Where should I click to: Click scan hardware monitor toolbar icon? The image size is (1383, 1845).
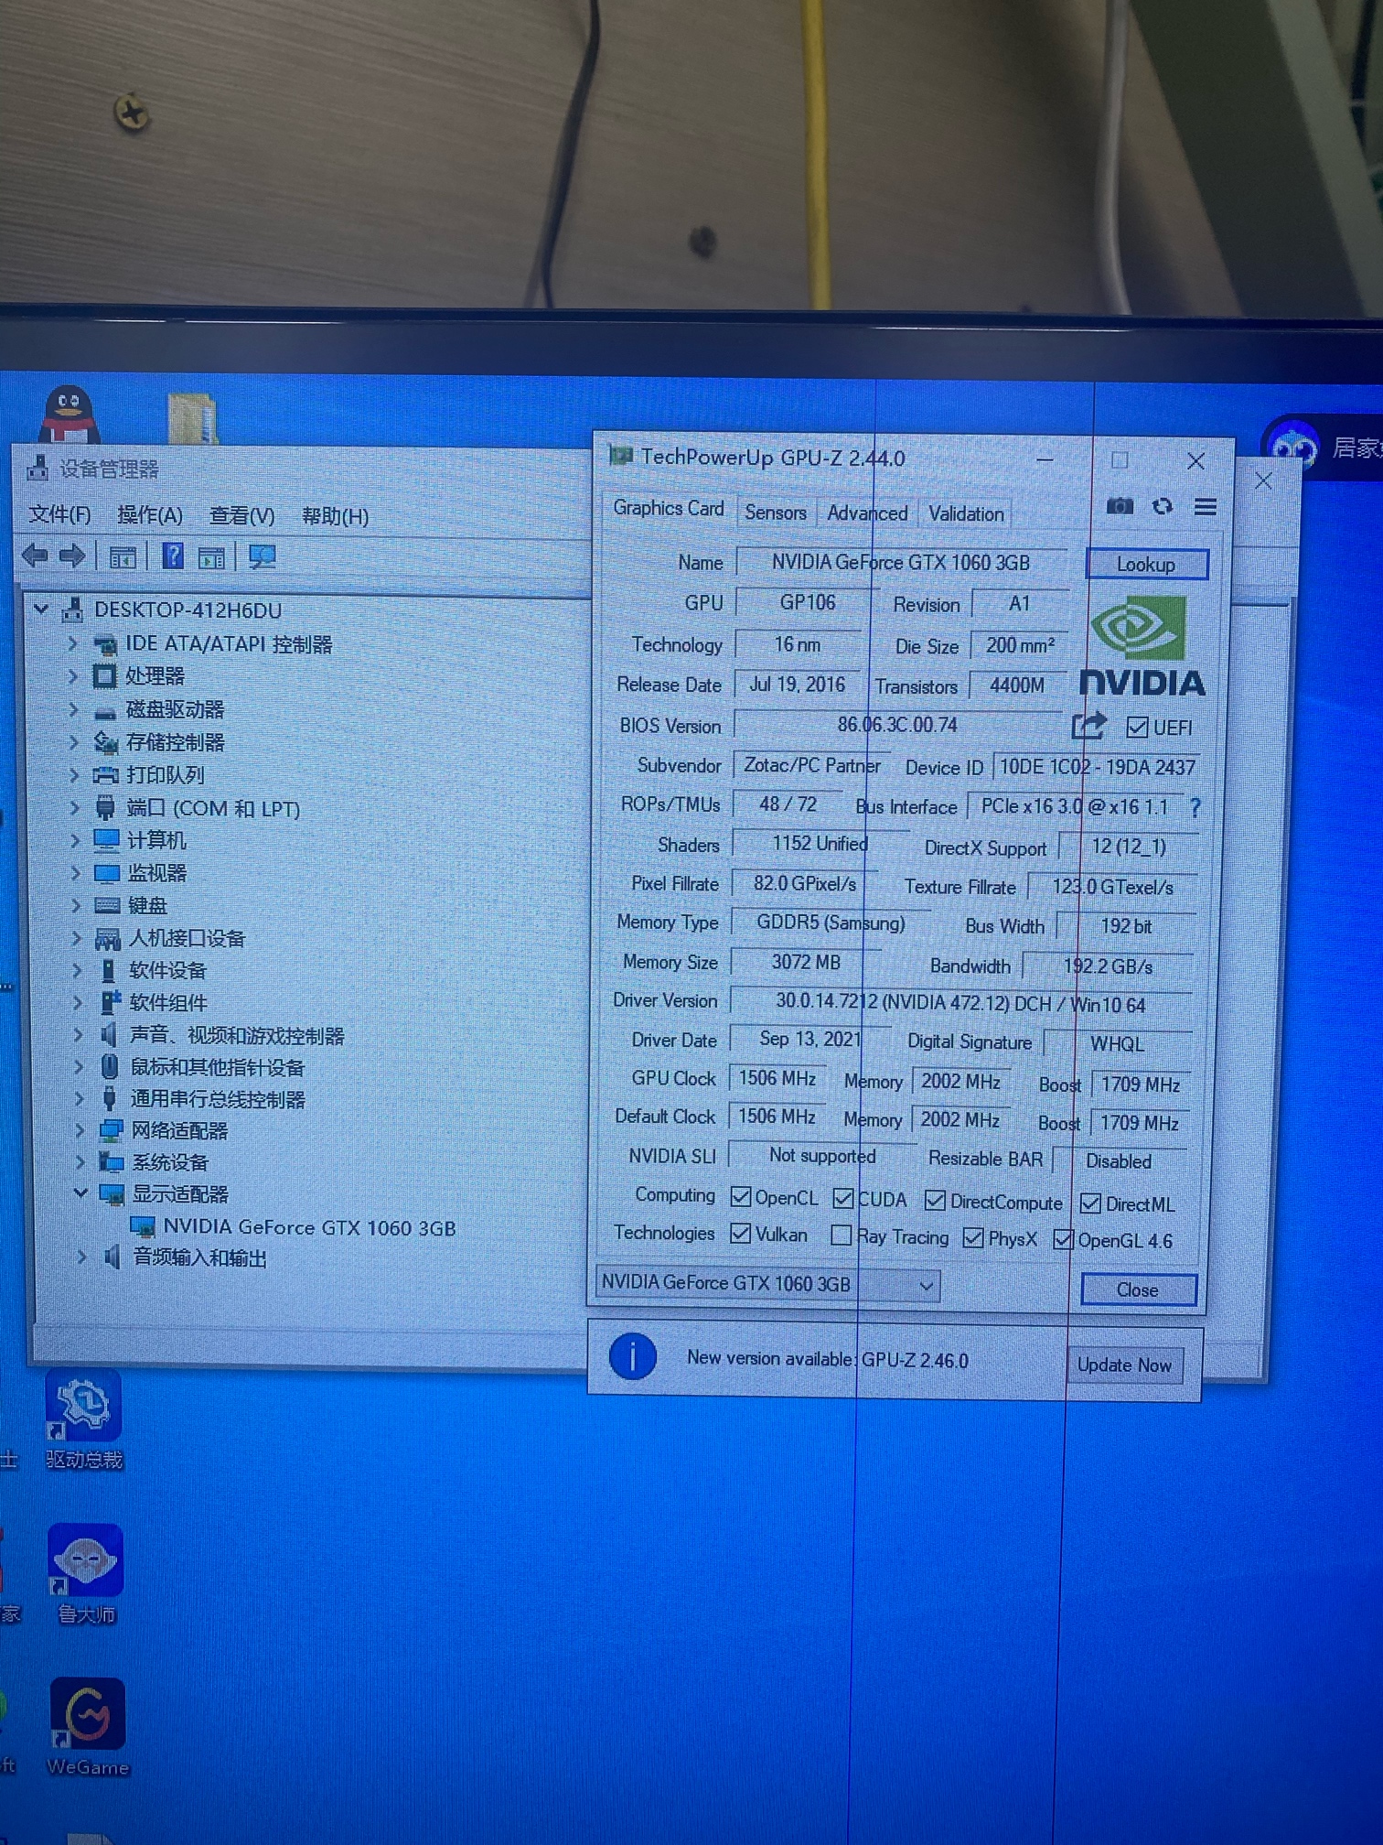[263, 556]
